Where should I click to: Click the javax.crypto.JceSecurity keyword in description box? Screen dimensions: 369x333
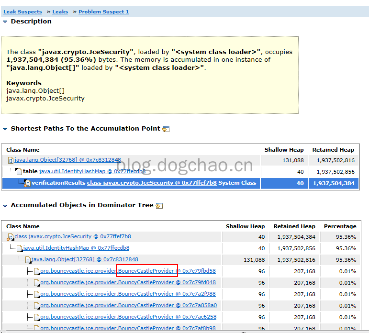pos(45,99)
